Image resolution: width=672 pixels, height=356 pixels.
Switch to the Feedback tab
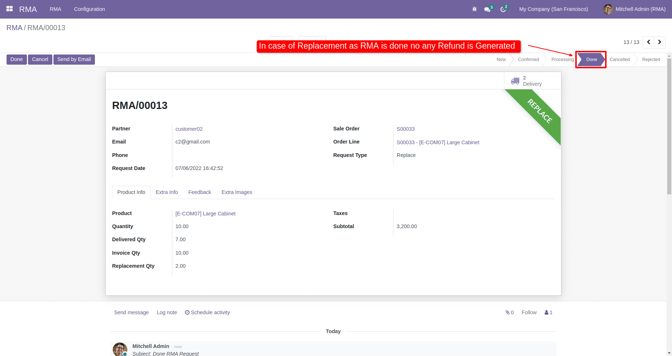tap(200, 192)
